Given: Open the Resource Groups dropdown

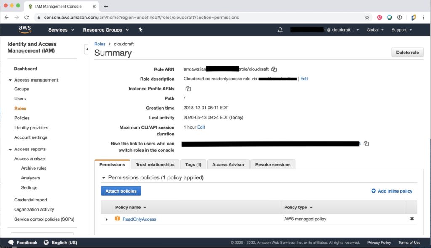Looking at the screenshot, I should tap(105, 30).
